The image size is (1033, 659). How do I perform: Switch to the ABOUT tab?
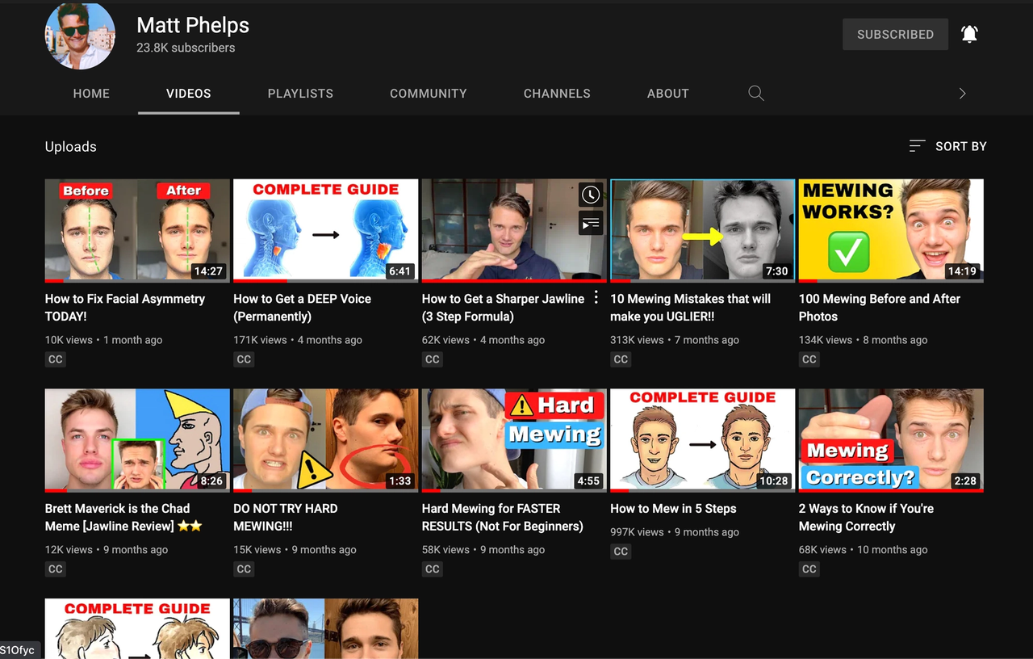coord(668,94)
